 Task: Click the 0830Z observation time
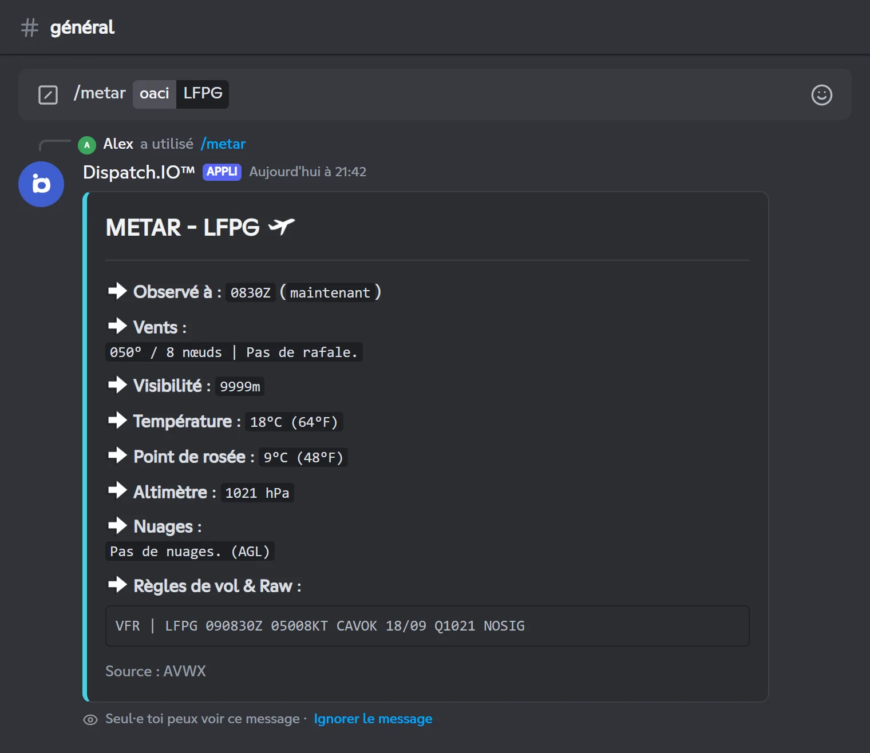[x=251, y=292]
